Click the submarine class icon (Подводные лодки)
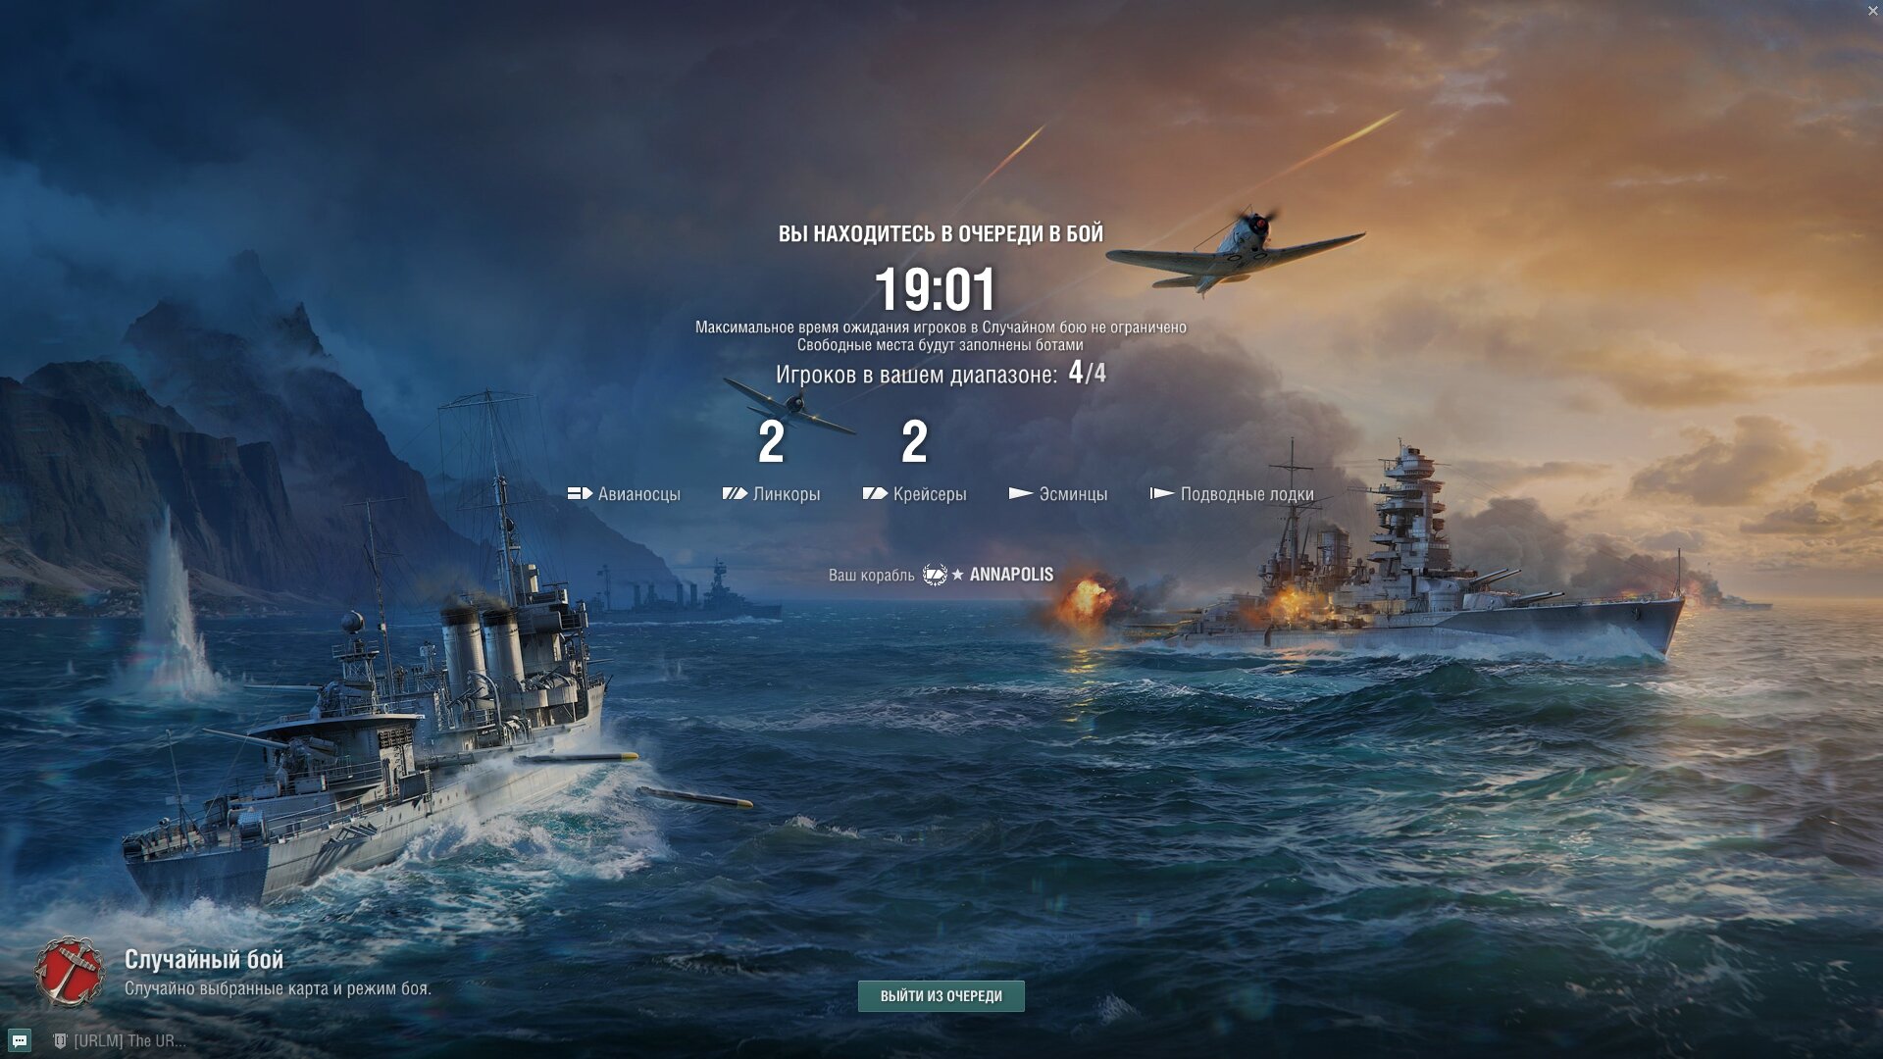 click(x=1162, y=493)
